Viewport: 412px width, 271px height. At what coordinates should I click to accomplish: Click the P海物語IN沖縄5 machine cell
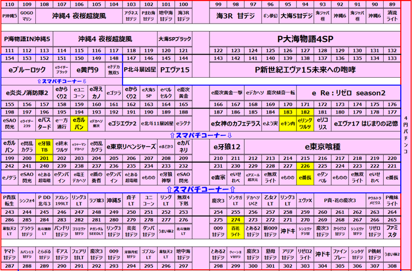pos(27,39)
